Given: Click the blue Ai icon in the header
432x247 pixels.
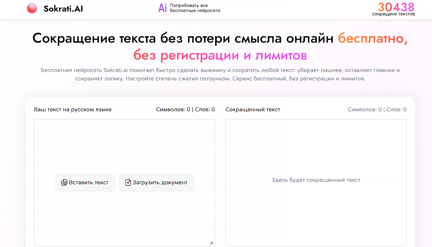Looking at the screenshot, I should (163, 8).
